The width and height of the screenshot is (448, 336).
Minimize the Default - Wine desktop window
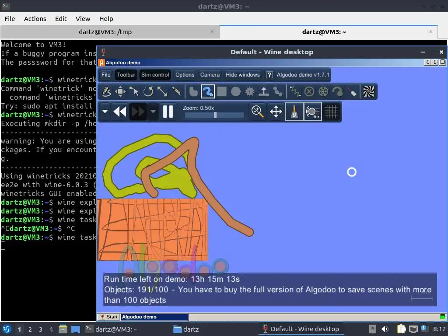423,52
